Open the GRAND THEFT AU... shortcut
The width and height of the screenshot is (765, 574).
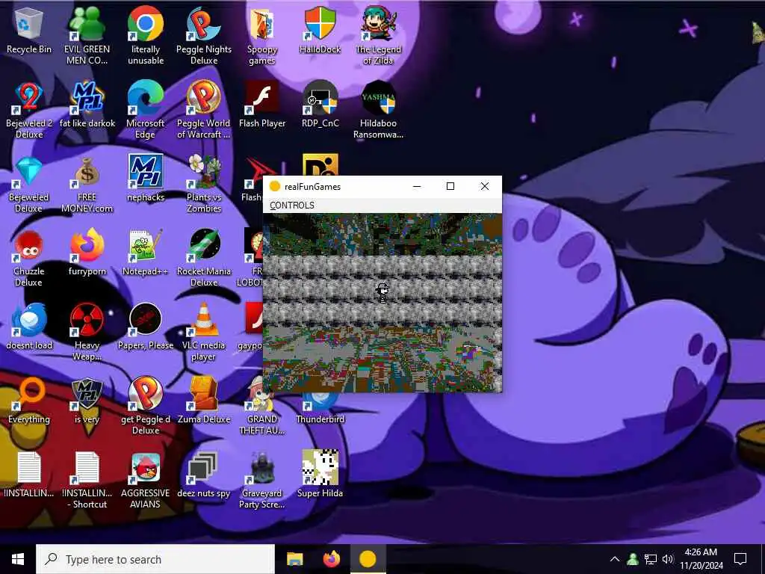(262, 406)
